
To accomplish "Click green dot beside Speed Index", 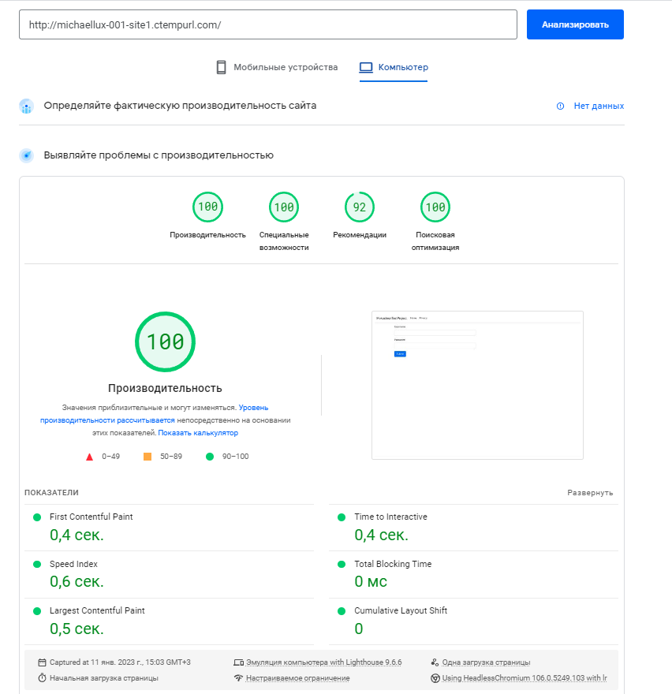I will [x=37, y=564].
